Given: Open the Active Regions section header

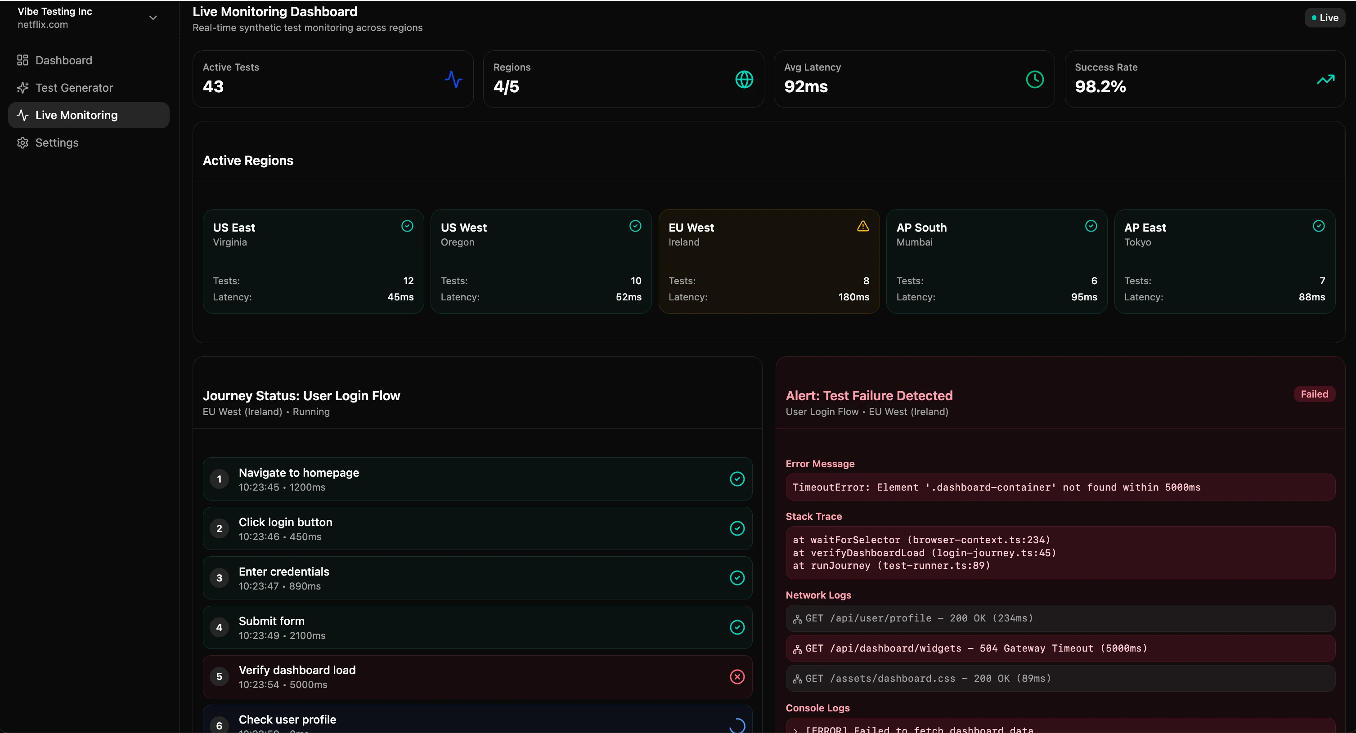Looking at the screenshot, I should pyautogui.click(x=248, y=161).
